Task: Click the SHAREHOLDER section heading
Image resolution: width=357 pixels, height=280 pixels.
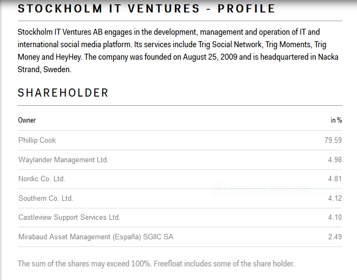Action: (x=63, y=93)
